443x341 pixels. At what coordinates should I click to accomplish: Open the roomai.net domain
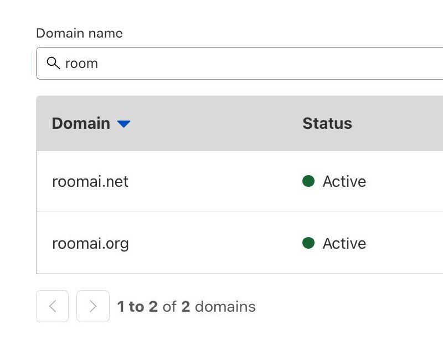tap(90, 181)
